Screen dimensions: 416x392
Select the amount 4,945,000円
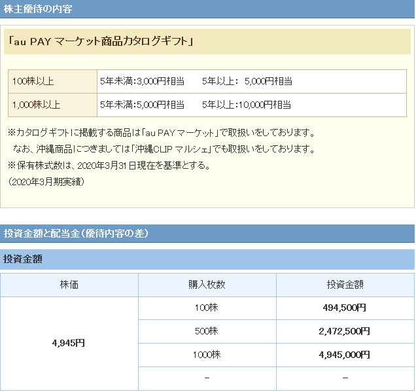click(345, 355)
